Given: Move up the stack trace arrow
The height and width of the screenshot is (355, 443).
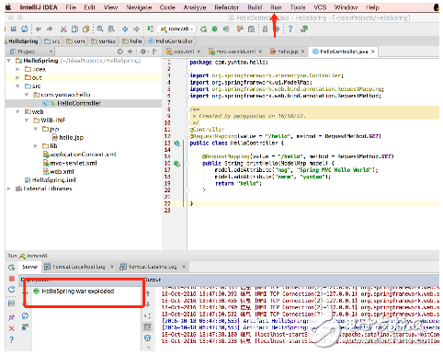Looking at the screenshot, I should [x=148, y=293].
